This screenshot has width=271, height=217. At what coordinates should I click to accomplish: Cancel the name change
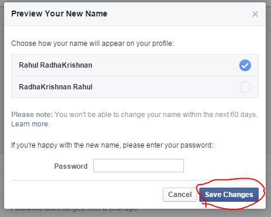[x=180, y=195]
